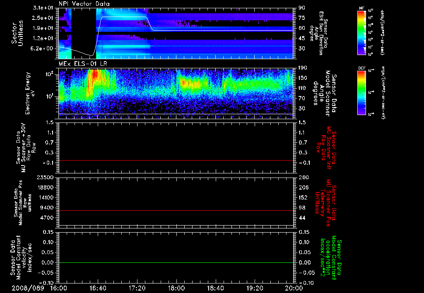The width and height of the screenshot is (424, 293).
Task: Click the 150 scanner angle tick value
Action: click(303, 78)
